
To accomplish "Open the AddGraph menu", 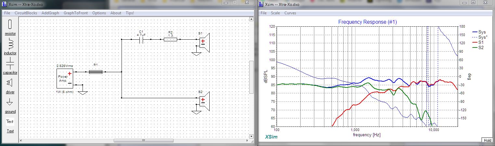I will click(x=50, y=13).
